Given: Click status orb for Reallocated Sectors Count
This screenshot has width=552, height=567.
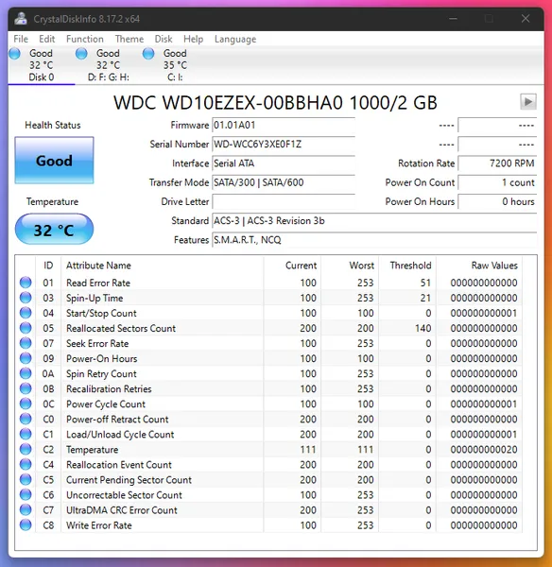Looking at the screenshot, I should point(26,328).
